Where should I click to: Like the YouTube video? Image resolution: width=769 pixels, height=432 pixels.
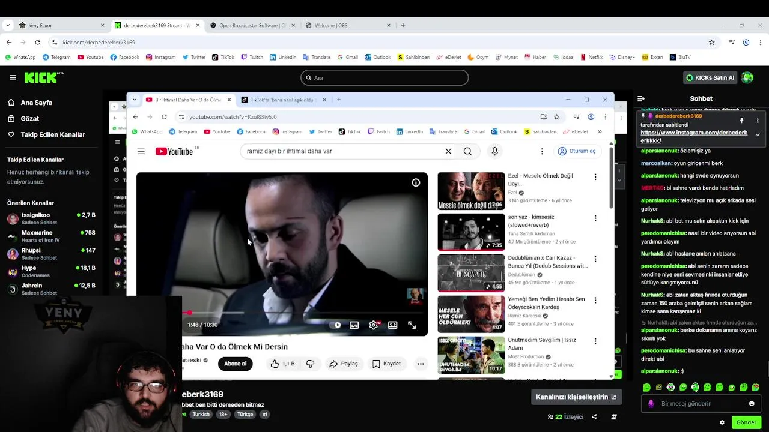pyautogui.click(x=282, y=364)
